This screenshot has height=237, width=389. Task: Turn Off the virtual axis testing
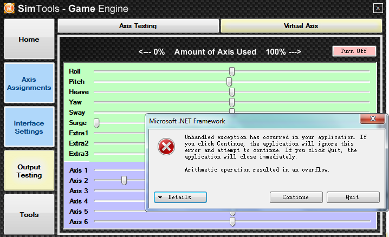coord(354,51)
